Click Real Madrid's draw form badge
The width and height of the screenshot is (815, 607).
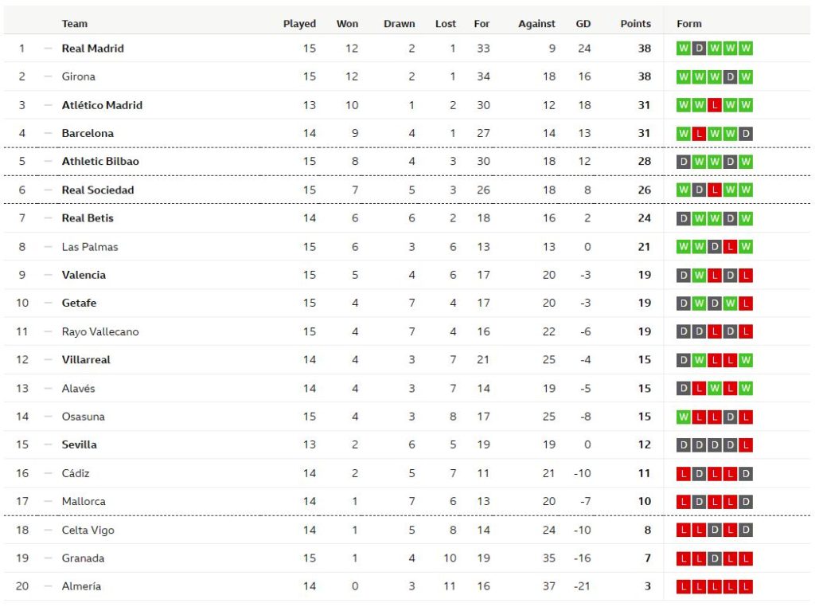tap(699, 49)
